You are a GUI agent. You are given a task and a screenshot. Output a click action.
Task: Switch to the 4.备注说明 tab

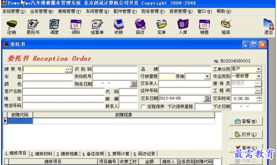click(x=93, y=154)
